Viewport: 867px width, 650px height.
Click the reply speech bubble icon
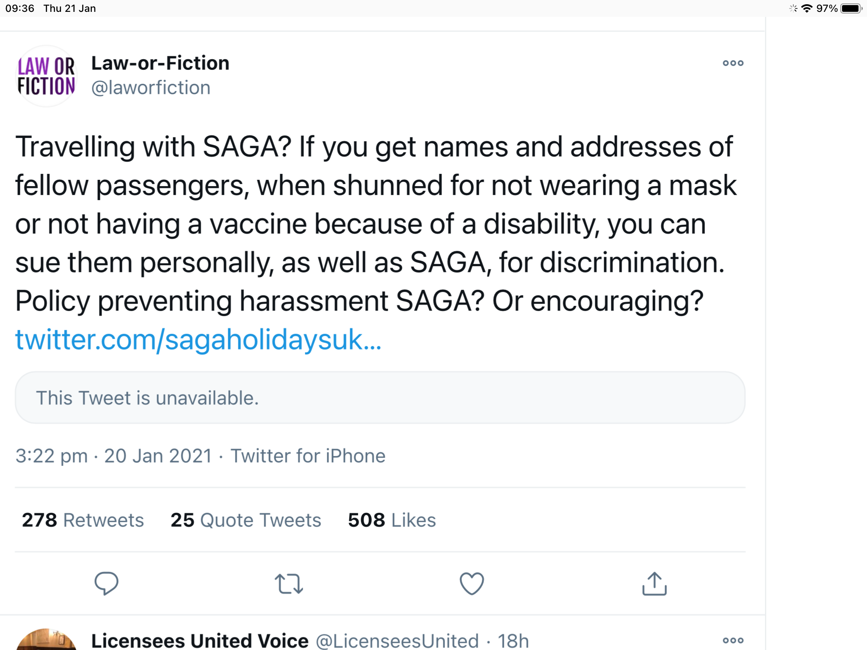[106, 583]
